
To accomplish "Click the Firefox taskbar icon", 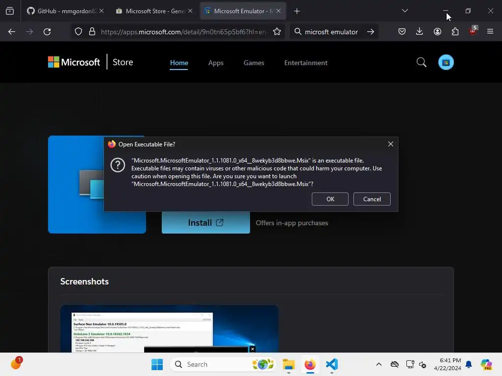I will [x=310, y=364].
